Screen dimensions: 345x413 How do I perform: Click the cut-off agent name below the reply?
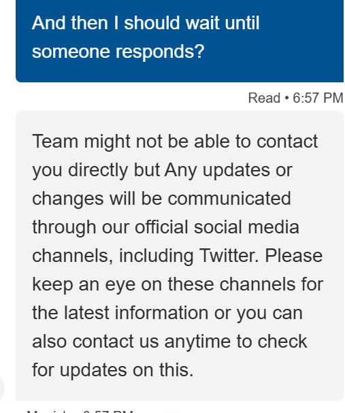pyautogui.click(x=50, y=412)
